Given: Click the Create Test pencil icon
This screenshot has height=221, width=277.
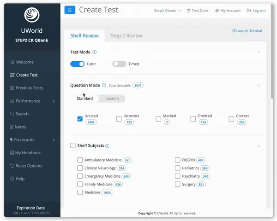Looking at the screenshot, I should 12,75.
